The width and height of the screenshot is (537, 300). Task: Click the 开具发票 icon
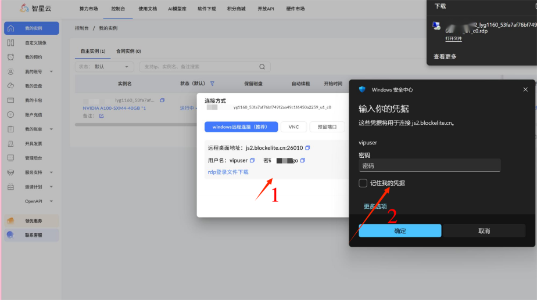coord(10,144)
